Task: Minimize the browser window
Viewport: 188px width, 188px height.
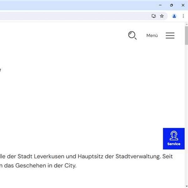Action: click(160, 5)
